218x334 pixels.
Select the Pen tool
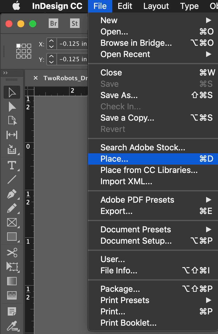pos(12,195)
